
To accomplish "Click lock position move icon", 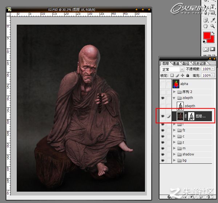I will (x=182, y=75).
